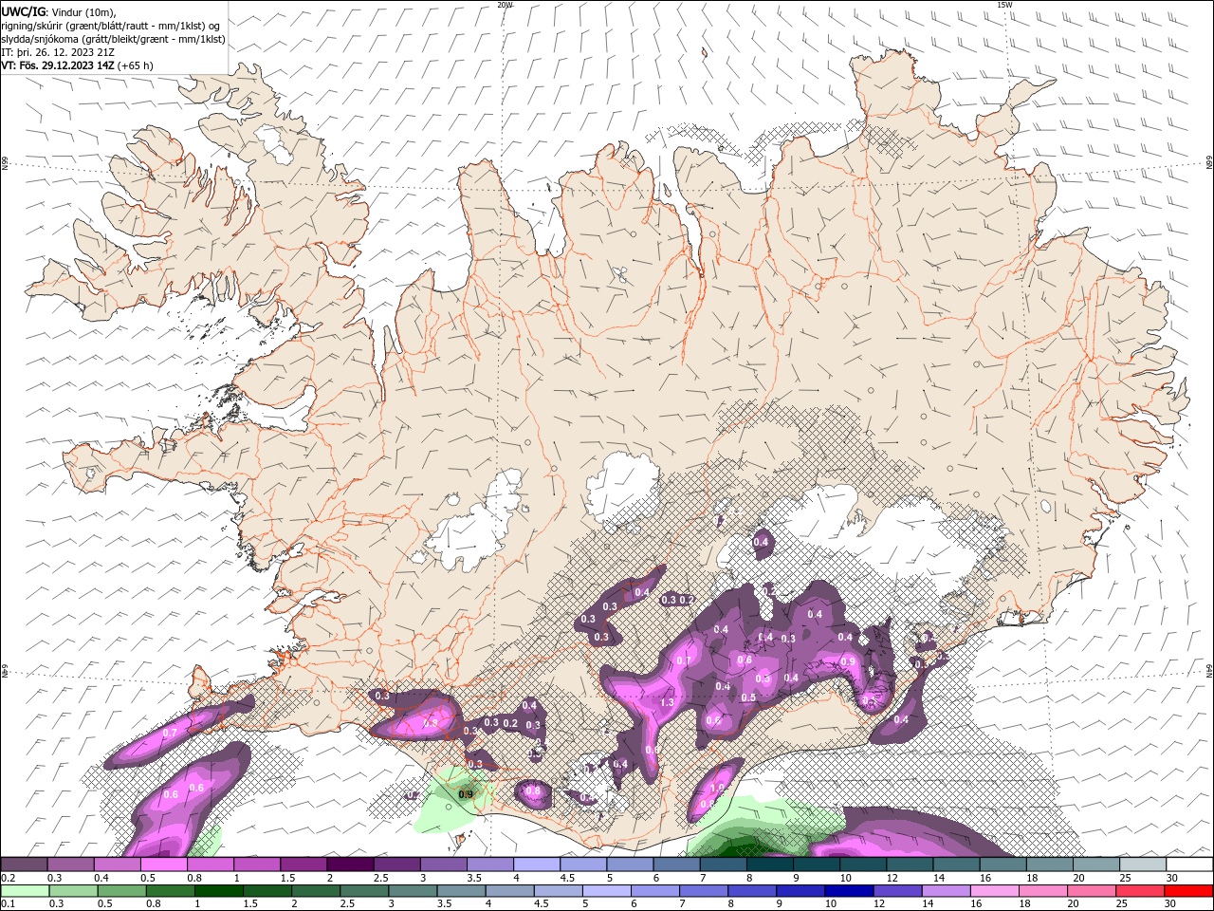
Task: Click lower legend green swatch starting at 0.5
Action: [x=121, y=891]
